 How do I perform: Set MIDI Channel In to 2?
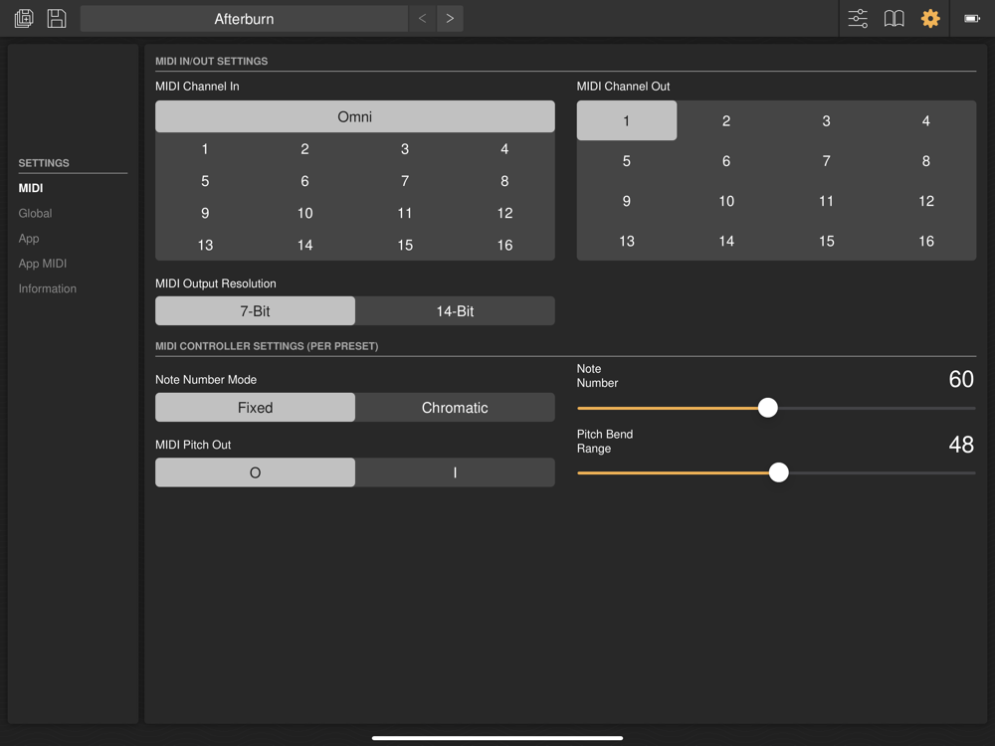coord(304,149)
